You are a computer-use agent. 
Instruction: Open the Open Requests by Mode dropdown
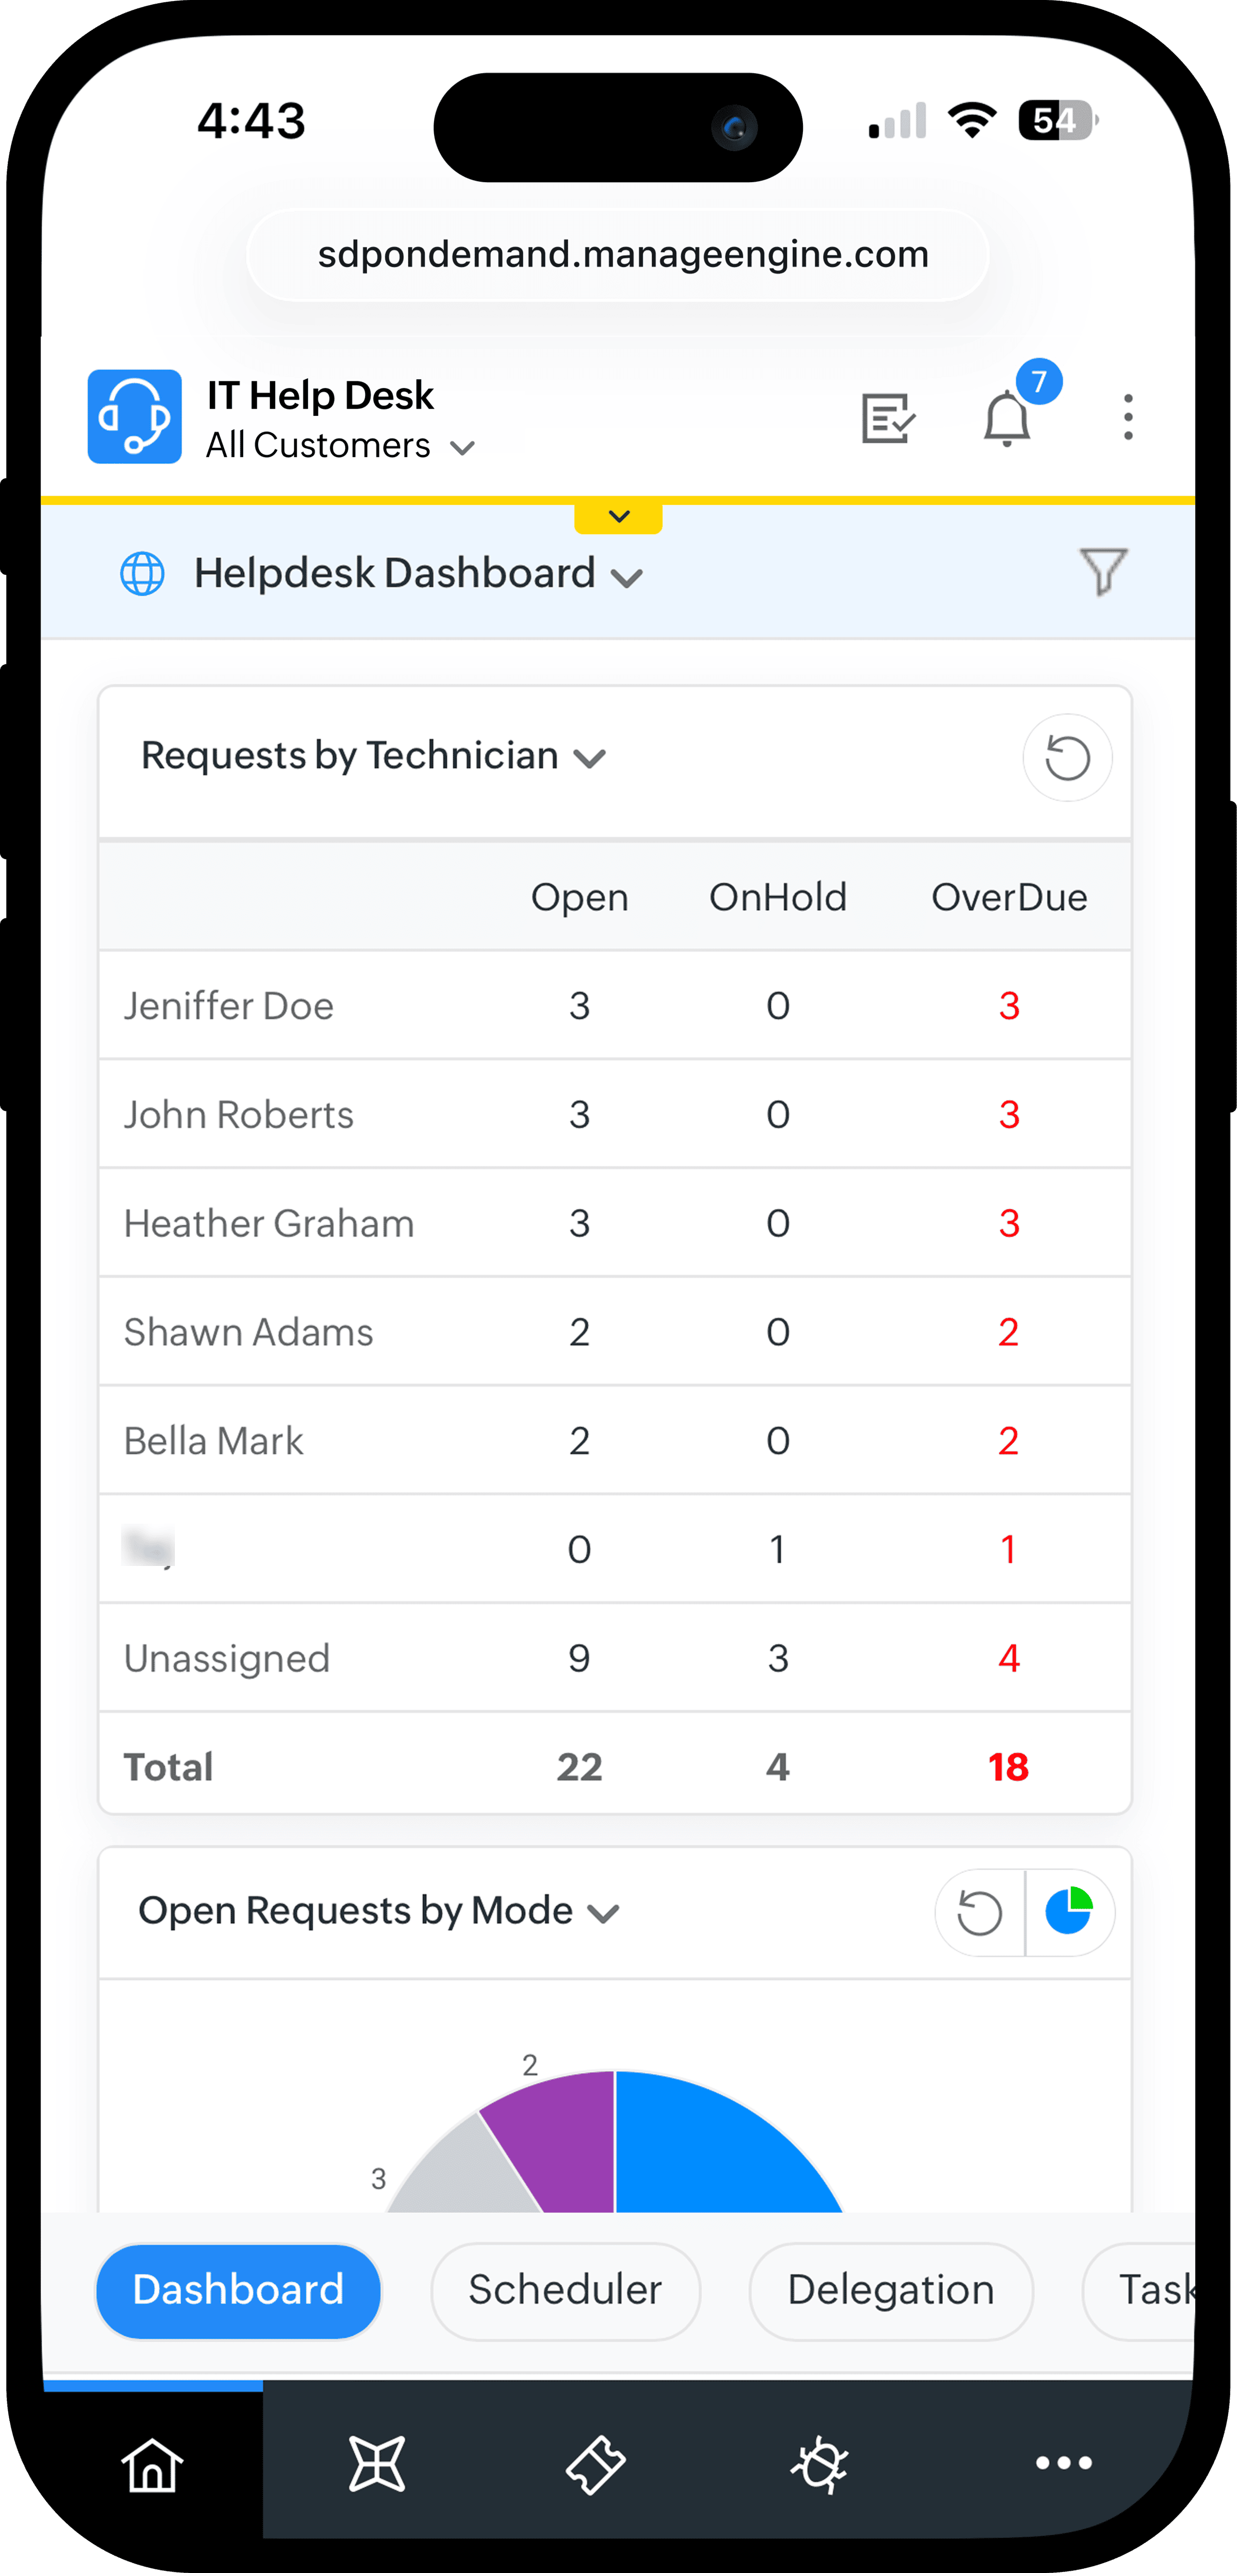380,1912
